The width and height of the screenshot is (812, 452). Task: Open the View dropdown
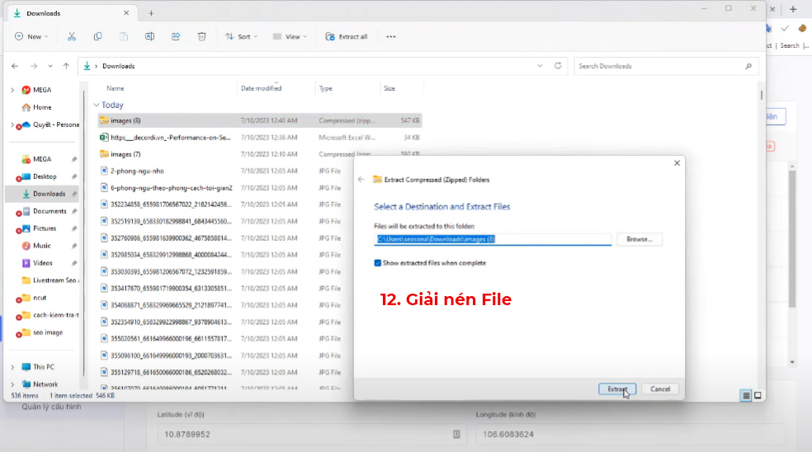(290, 36)
